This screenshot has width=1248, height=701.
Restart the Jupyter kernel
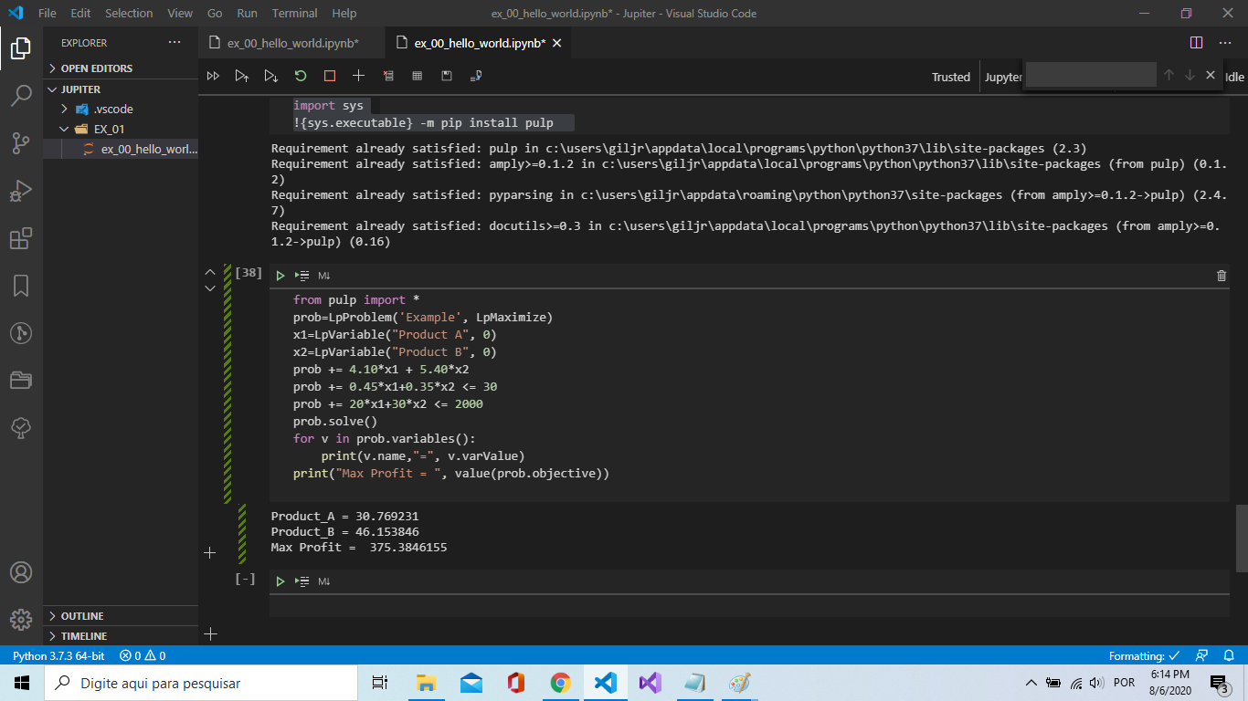click(x=301, y=76)
